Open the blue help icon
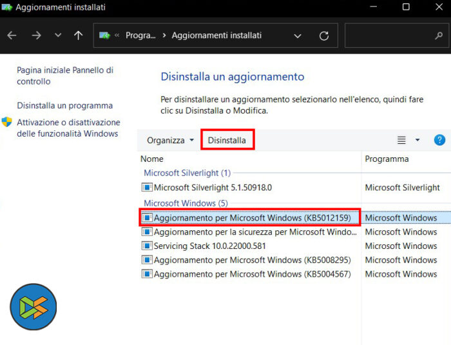The height and width of the screenshot is (345, 451). pyautogui.click(x=439, y=140)
